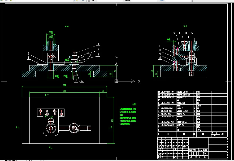This screenshot has height=161, width=234.
Task: Select the section title above callouts 12-15
Action: coord(185,26)
